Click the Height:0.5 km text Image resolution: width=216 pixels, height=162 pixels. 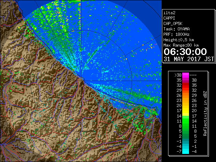pyautogui.click(x=179, y=40)
